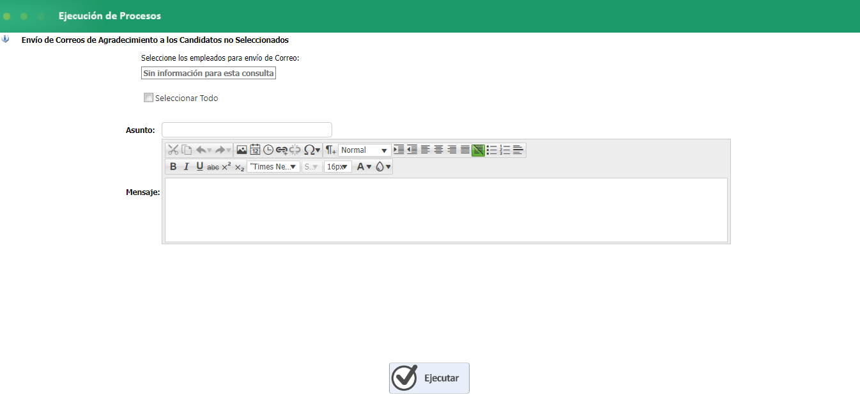The image size is (860, 413).
Task: Open the Omega special symbols dropdown
Action: 312,150
